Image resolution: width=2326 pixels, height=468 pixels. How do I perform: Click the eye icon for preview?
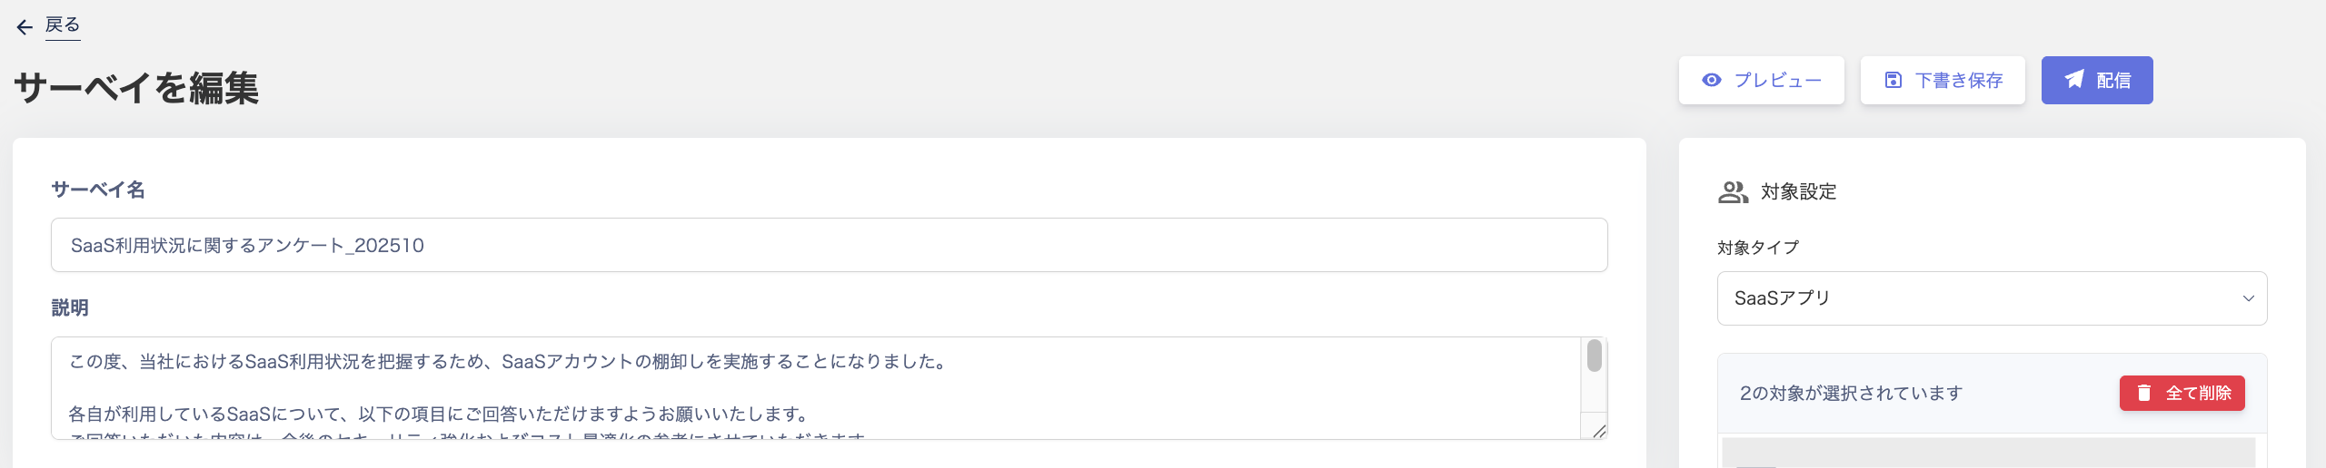coord(1712,80)
